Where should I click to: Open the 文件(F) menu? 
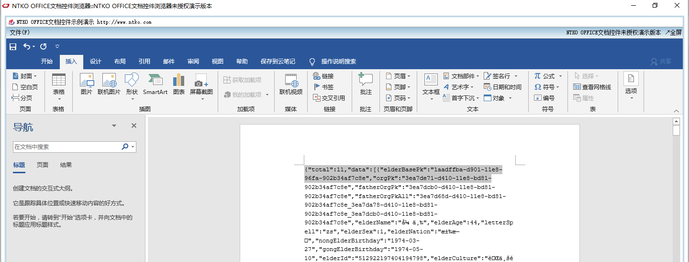click(x=20, y=32)
